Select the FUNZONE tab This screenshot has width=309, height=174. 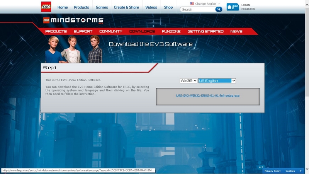[171, 31]
